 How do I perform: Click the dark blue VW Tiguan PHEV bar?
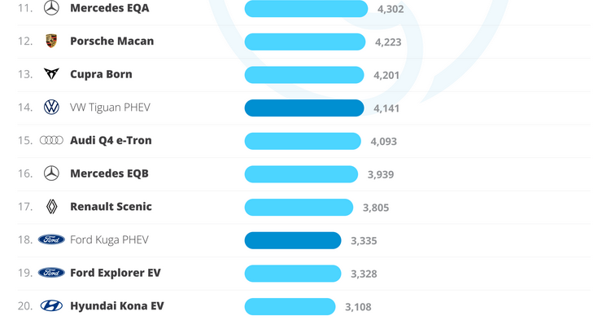point(303,107)
